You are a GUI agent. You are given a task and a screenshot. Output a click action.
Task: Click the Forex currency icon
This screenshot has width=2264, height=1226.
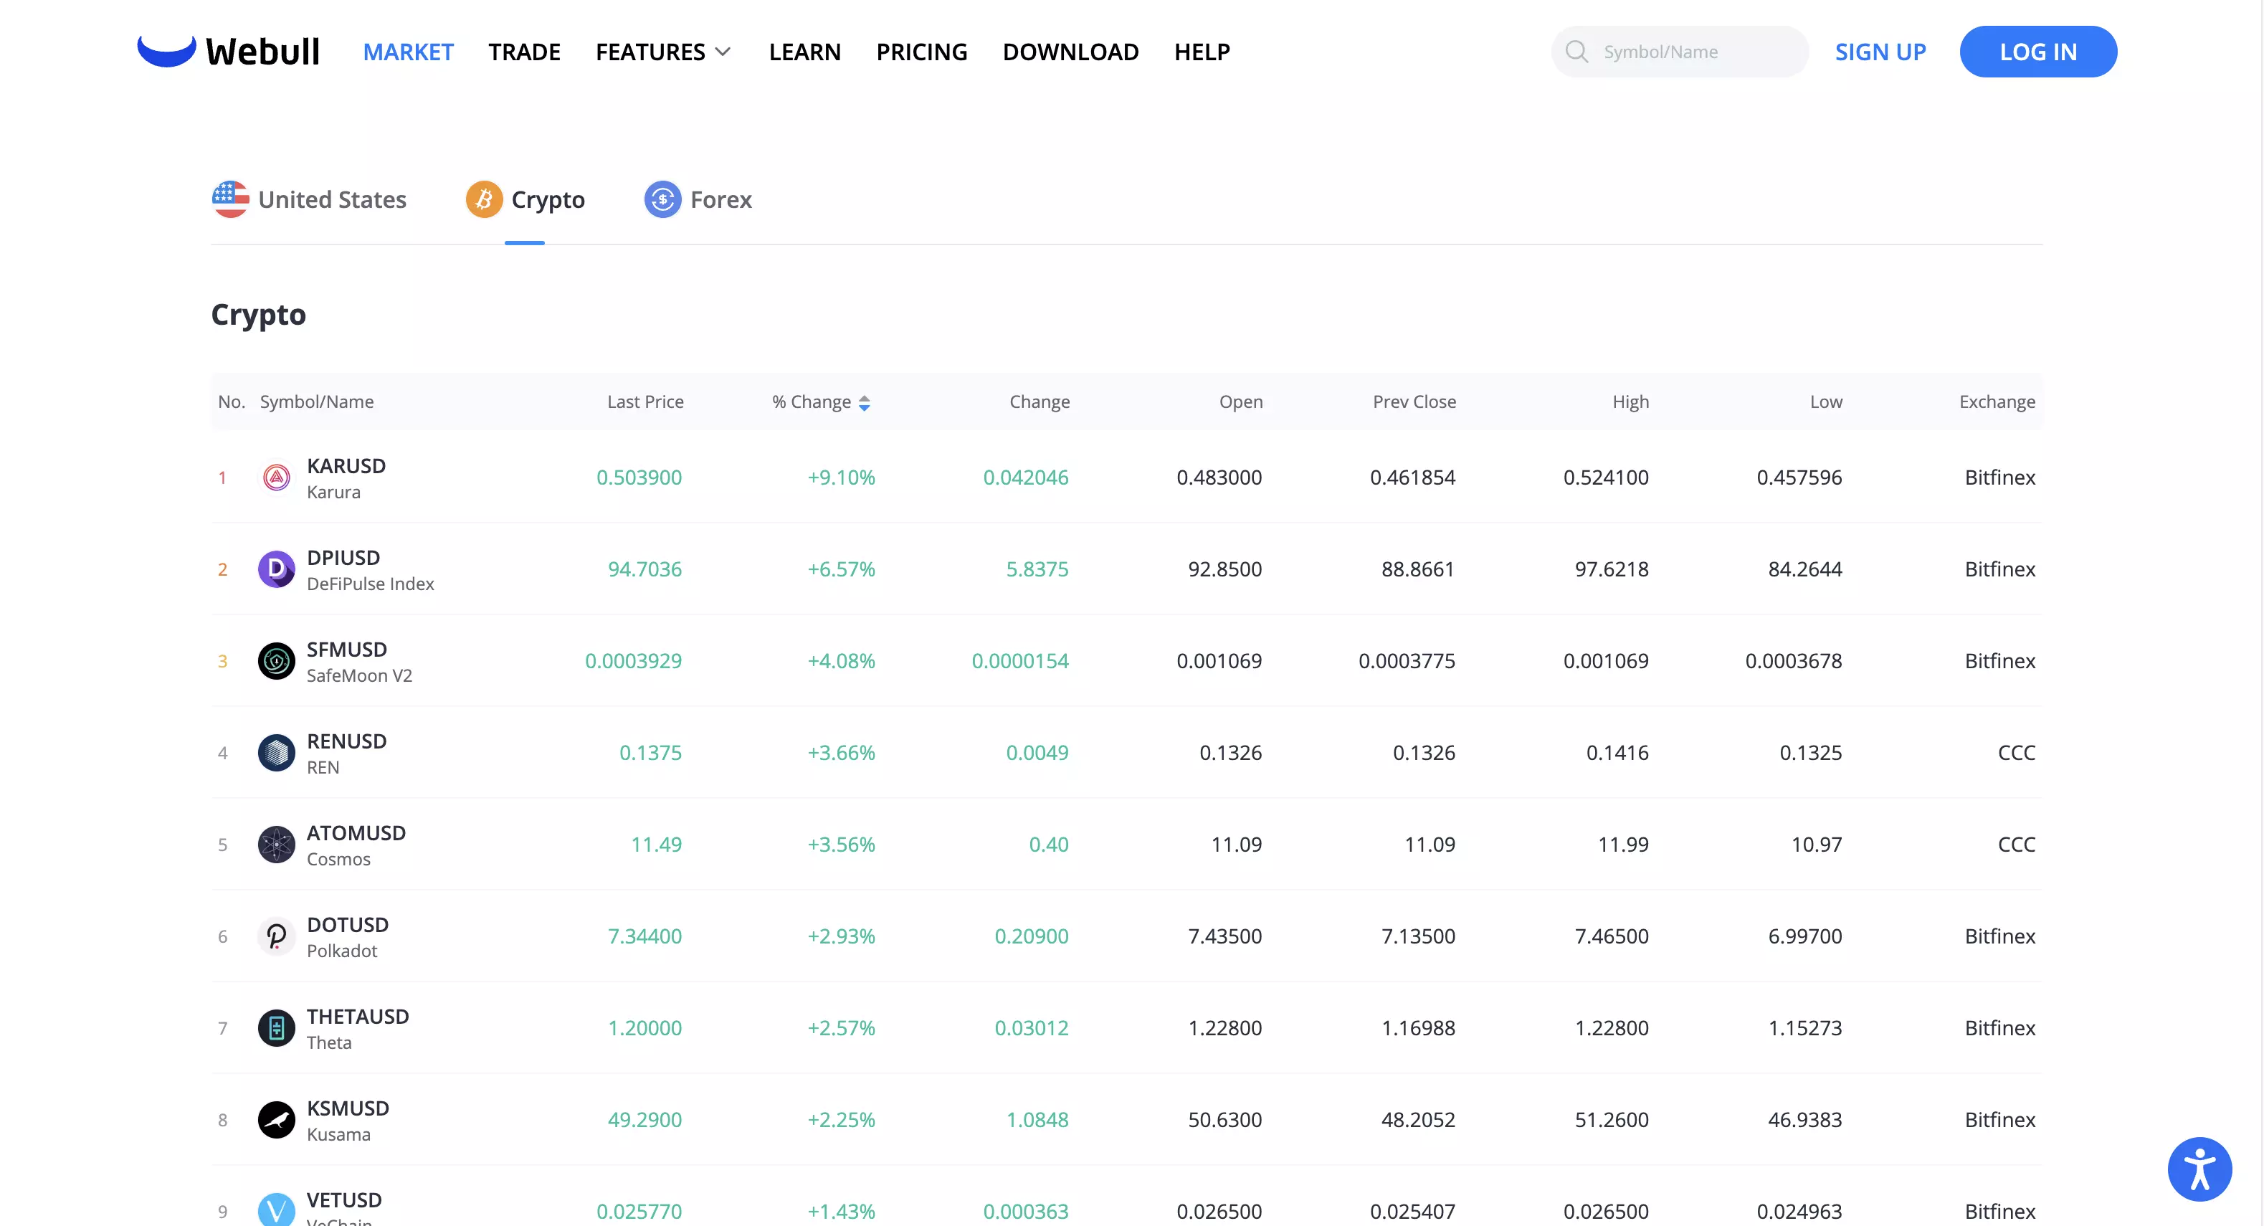(x=662, y=199)
